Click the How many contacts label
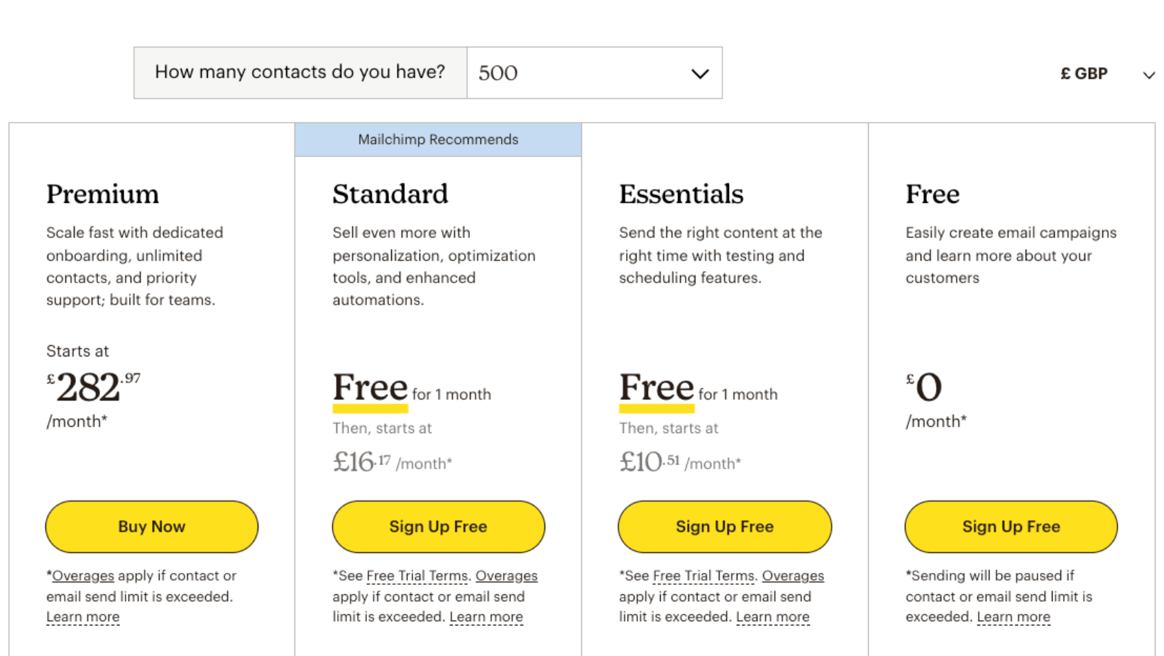This screenshot has height=656, width=1164. (x=300, y=72)
